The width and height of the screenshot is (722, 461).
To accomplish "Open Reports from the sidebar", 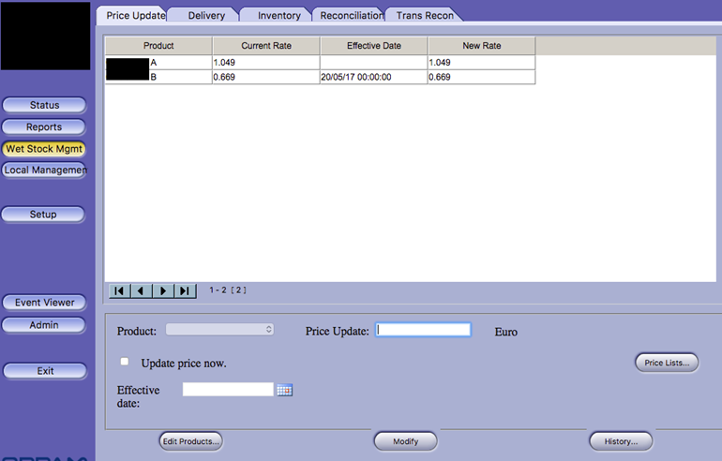I will tap(44, 126).
